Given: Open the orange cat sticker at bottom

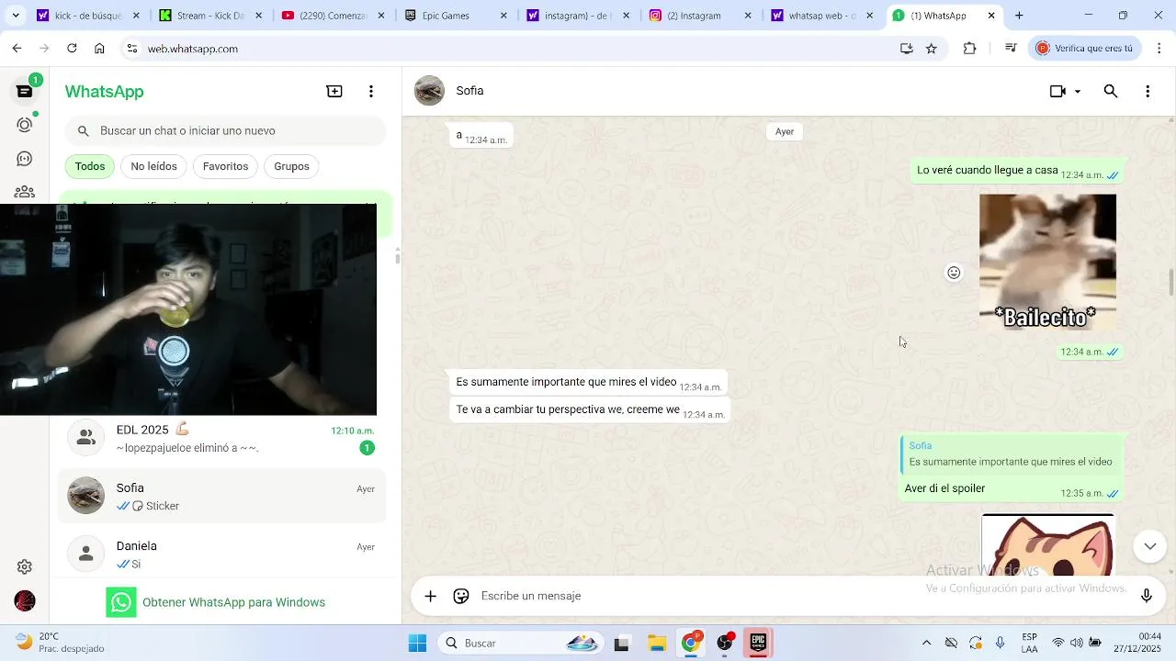Looking at the screenshot, I should (1047, 545).
